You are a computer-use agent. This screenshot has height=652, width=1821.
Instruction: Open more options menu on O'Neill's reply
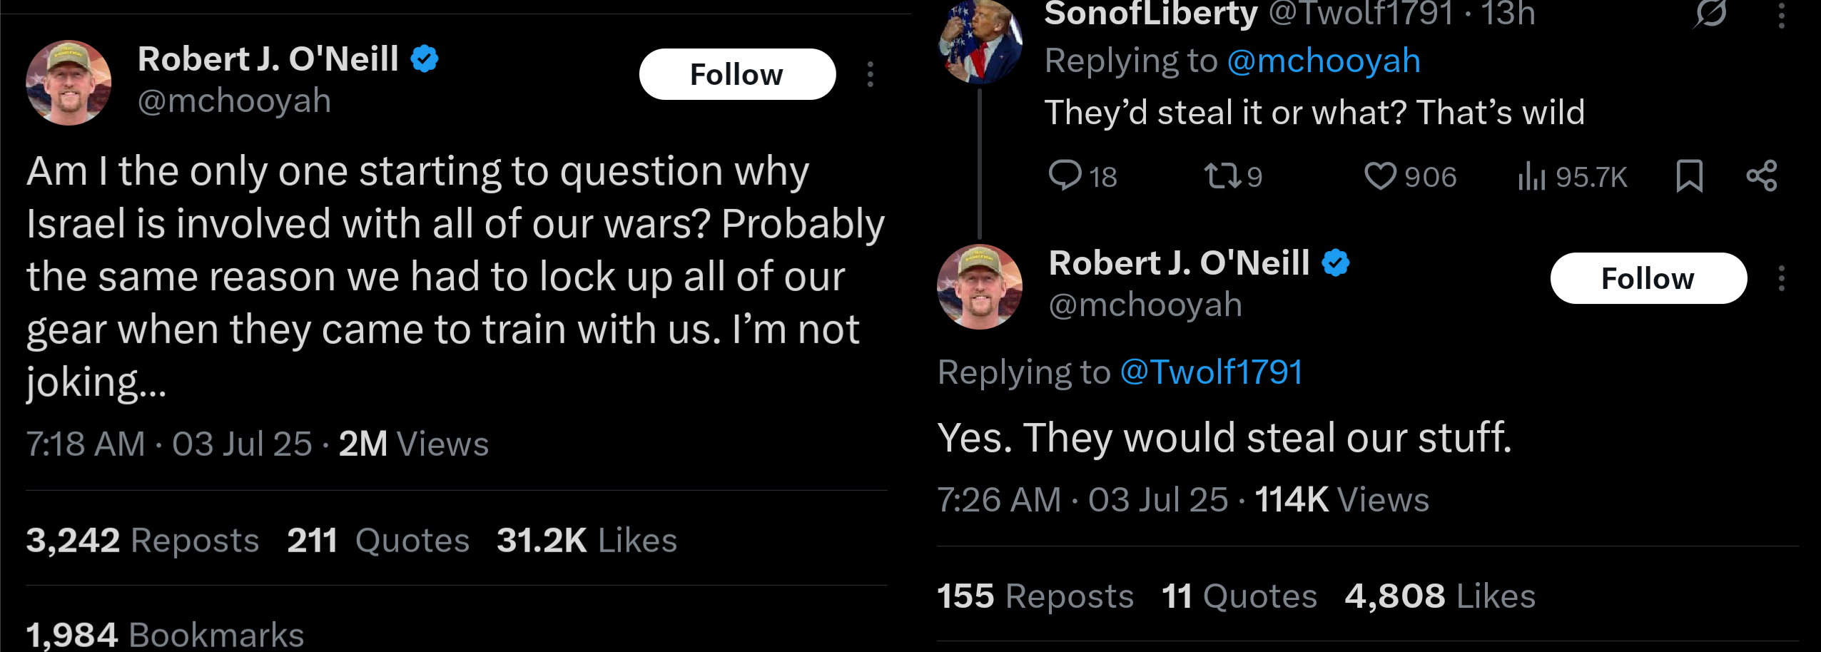1781,278
